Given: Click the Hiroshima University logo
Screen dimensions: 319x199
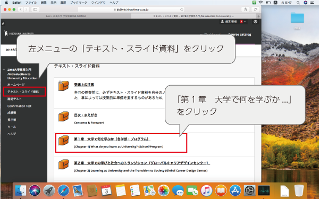Looking at the screenshot, I should pyautogui.click(x=19, y=34).
